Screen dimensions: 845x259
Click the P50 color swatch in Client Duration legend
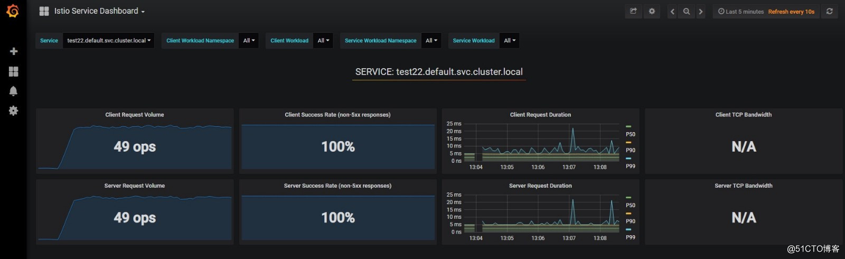(x=628, y=126)
